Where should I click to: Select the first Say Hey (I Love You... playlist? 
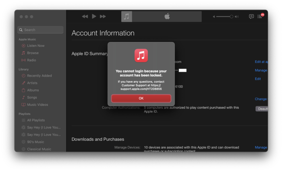44,127
